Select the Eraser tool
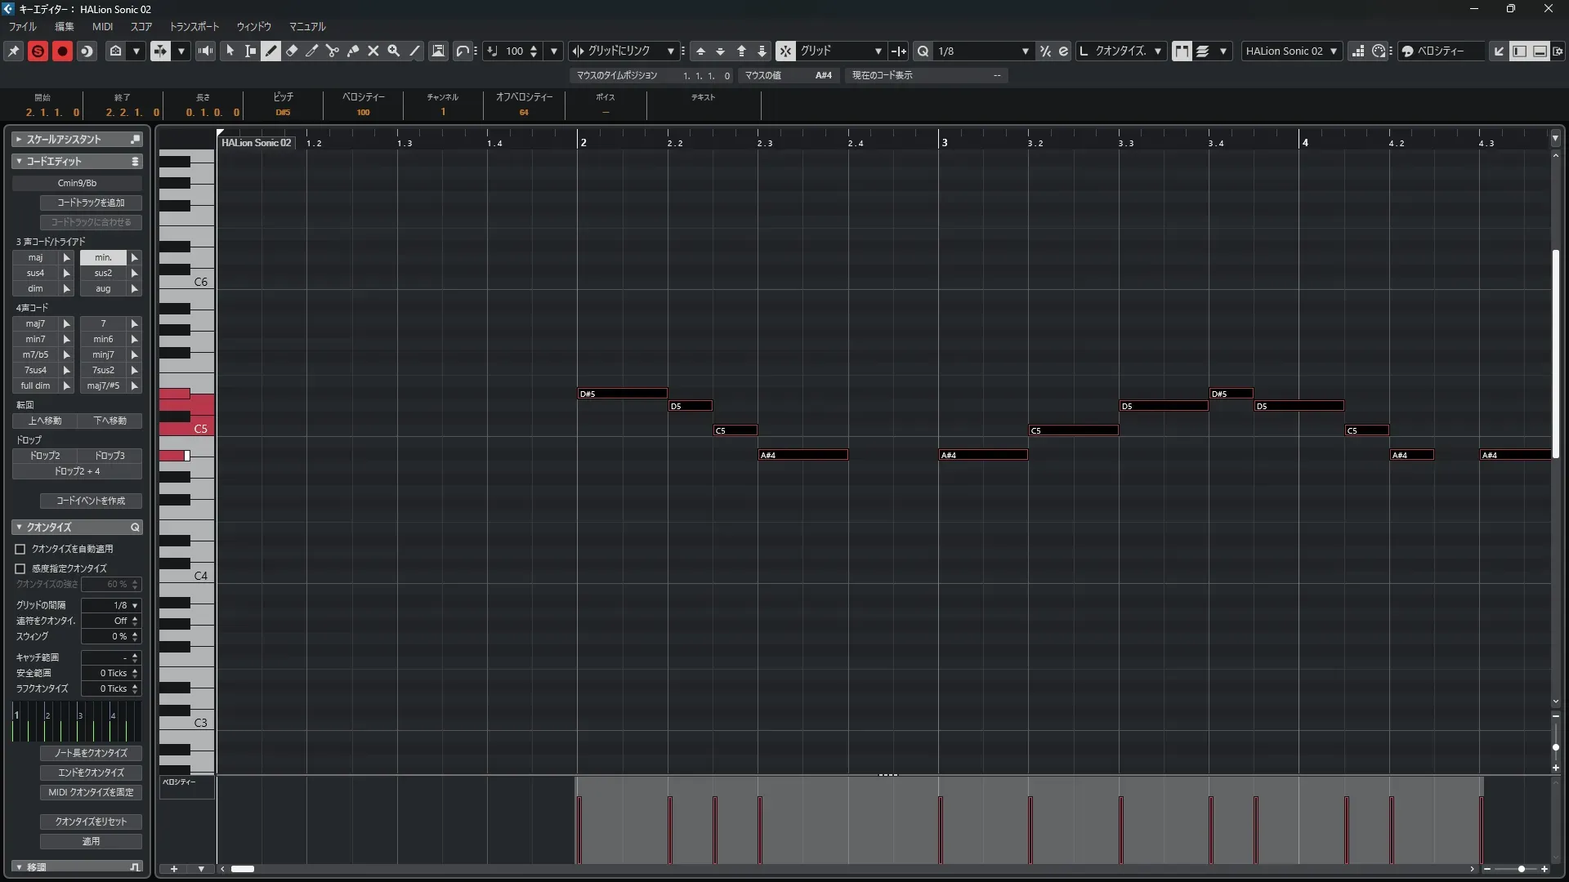 pyautogui.click(x=292, y=51)
